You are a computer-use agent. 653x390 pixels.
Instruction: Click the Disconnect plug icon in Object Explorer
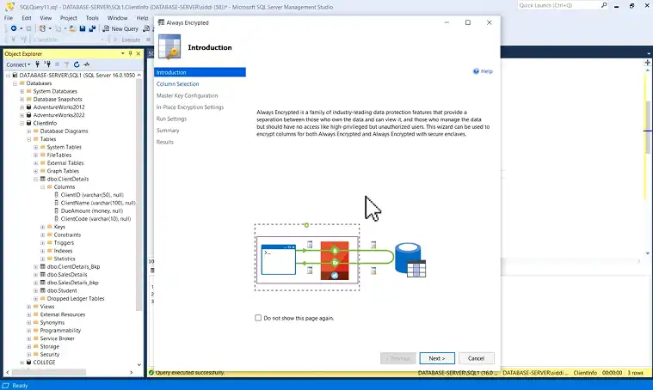[x=47, y=64]
